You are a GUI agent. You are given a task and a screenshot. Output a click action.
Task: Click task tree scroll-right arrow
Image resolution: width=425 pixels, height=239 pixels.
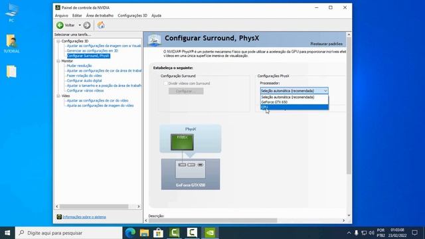pos(139,206)
